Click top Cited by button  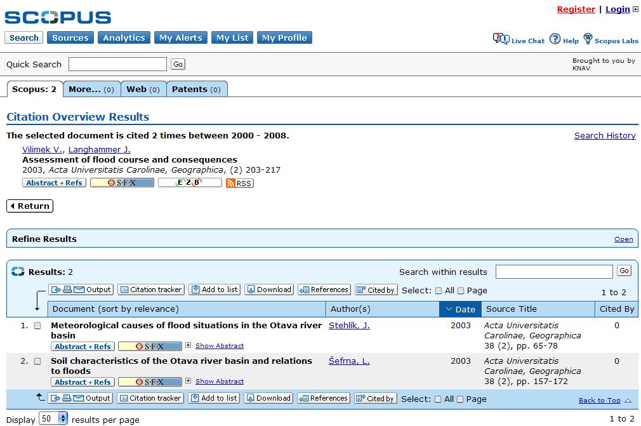[376, 290]
